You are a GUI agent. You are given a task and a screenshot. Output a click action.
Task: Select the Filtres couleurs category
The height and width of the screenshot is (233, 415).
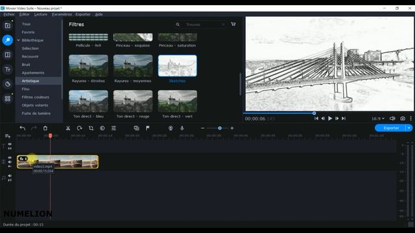click(x=36, y=97)
